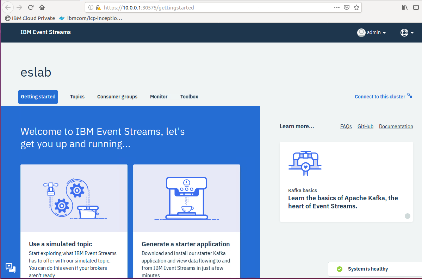The height and width of the screenshot is (279, 422).
Task: Click the coffee machine starter app illustration
Action: click(x=186, y=198)
